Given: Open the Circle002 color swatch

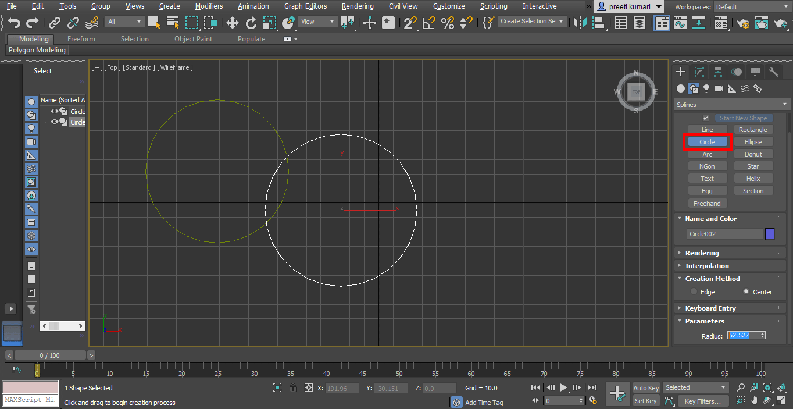Looking at the screenshot, I should point(770,233).
